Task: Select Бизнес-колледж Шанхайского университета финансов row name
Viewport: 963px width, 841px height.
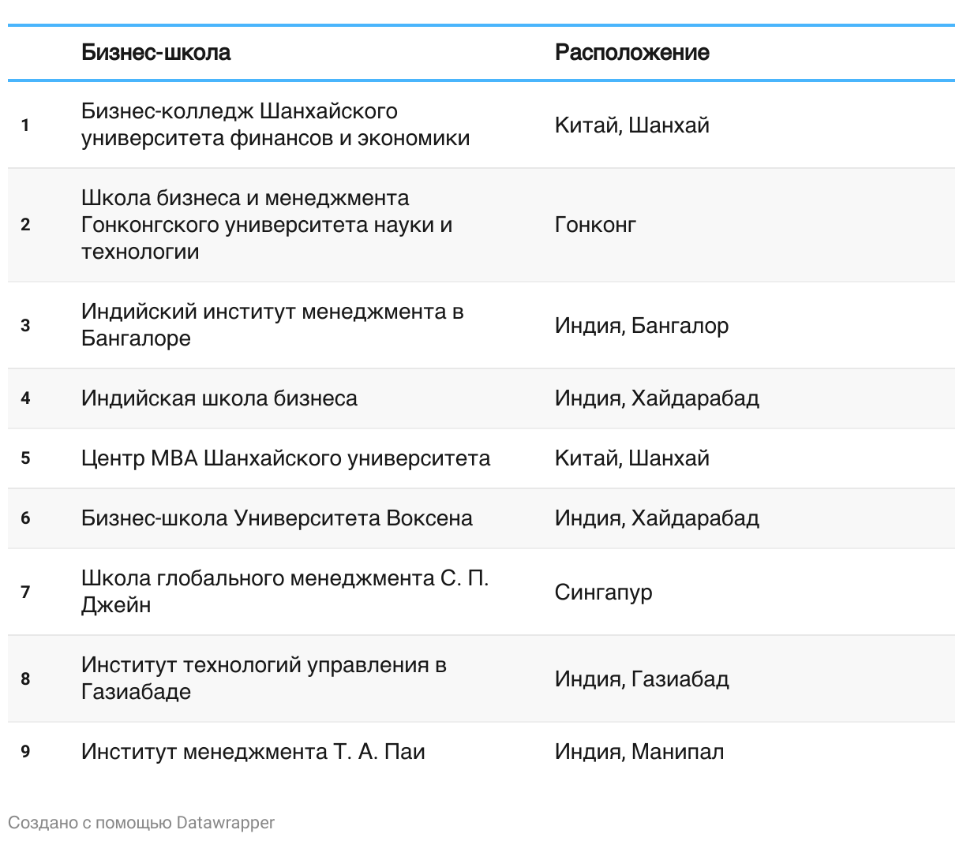Action: (275, 125)
